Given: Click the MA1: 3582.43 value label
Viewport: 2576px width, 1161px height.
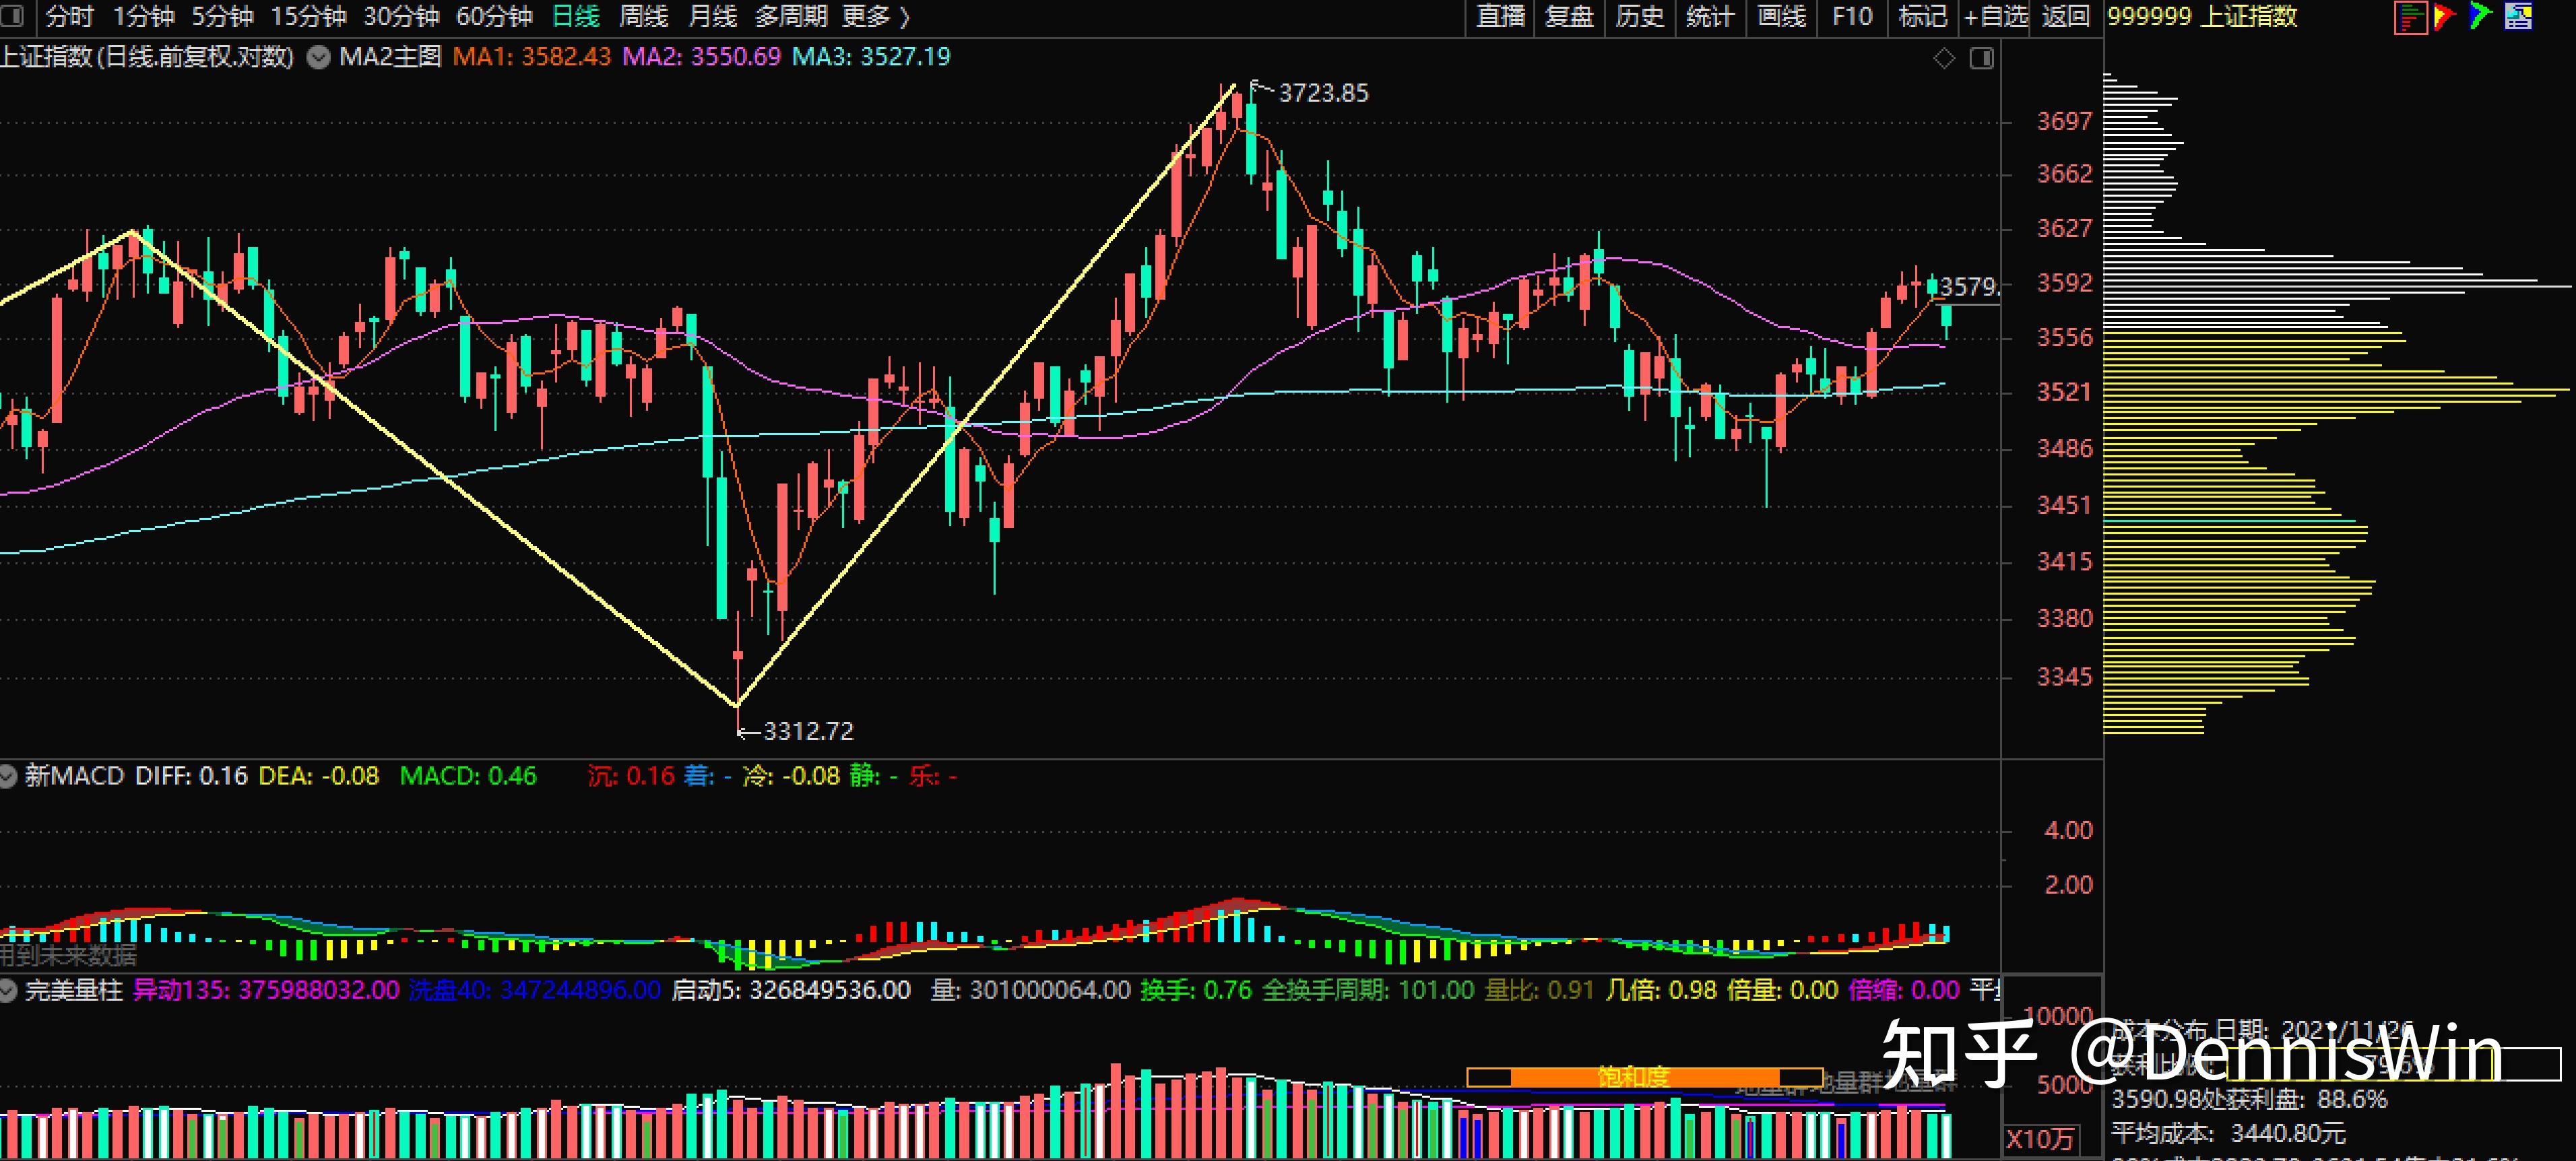Looking at the screenshot, I should point(531,57).
